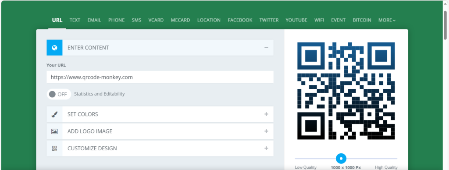Click the SET COLORS heading text
449x170 pixels.
83,114
